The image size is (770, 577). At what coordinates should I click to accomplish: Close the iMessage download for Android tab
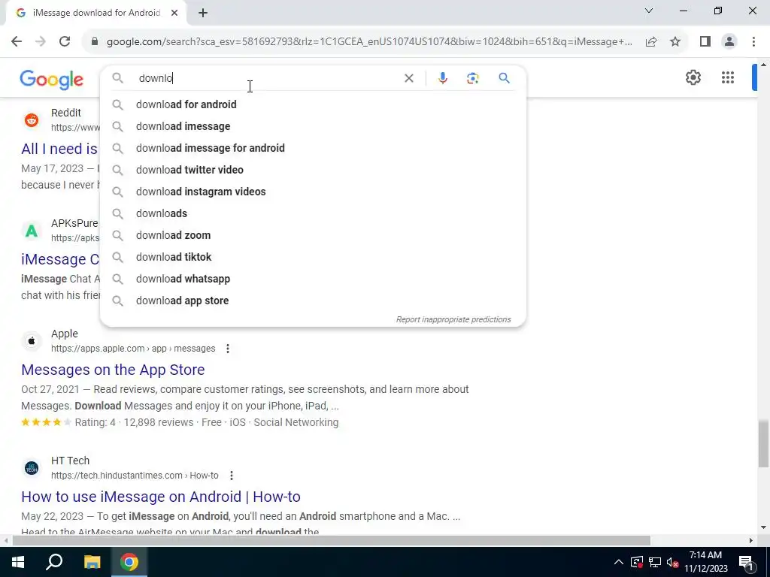click(x=174, y=14)
